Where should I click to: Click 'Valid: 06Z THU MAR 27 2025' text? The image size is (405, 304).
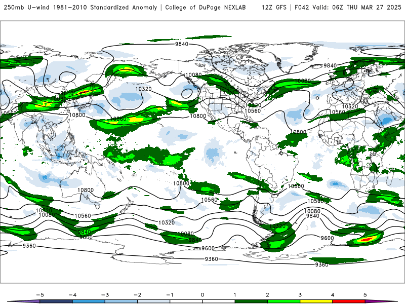357,7
